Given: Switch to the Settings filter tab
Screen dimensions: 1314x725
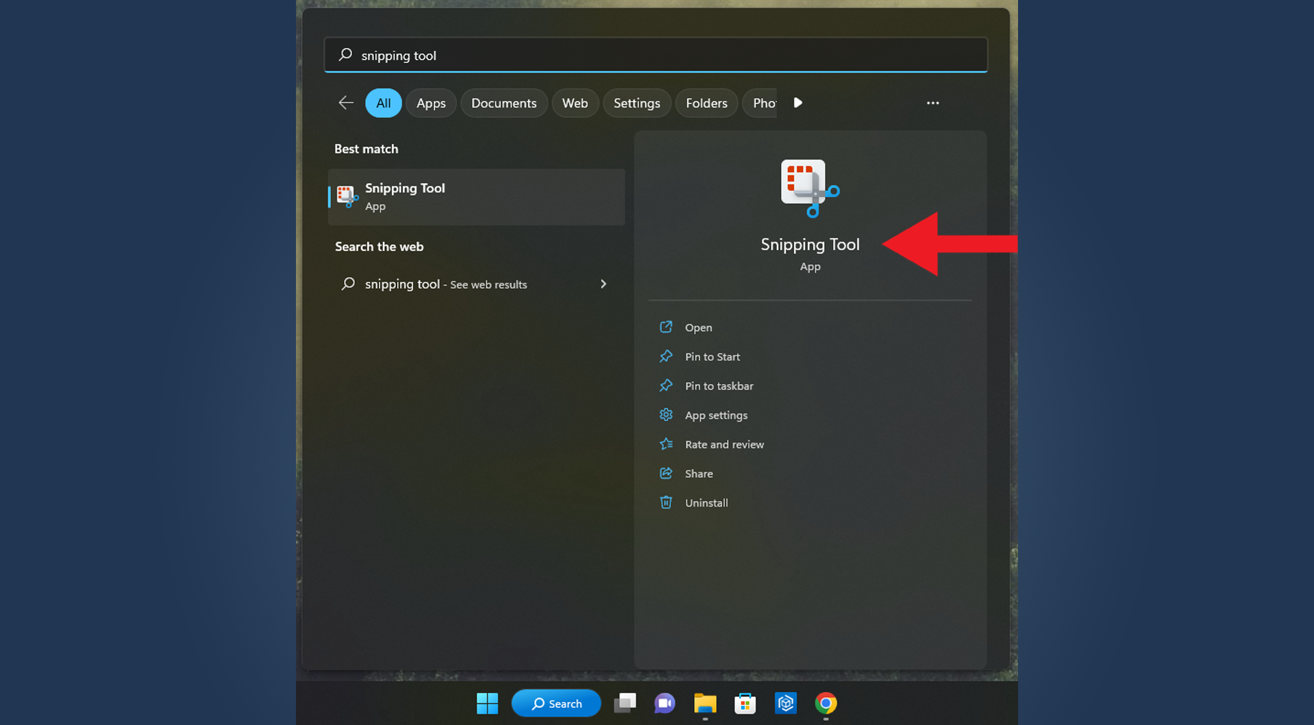Looking at the screenshot, I should 636,103.
